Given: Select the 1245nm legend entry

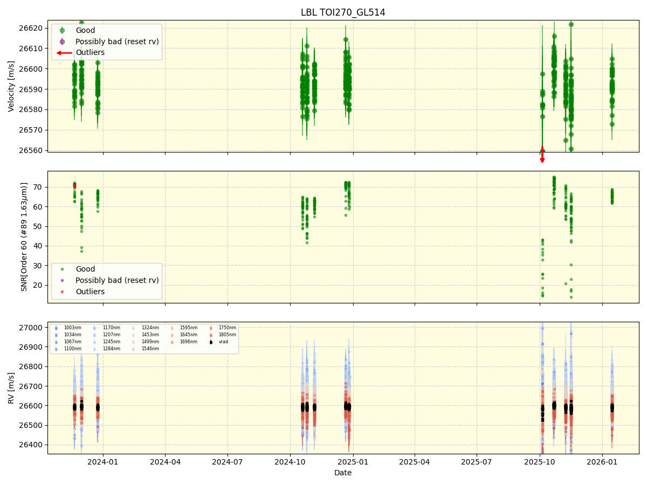Looking at the screenshot, I should 112,342.
